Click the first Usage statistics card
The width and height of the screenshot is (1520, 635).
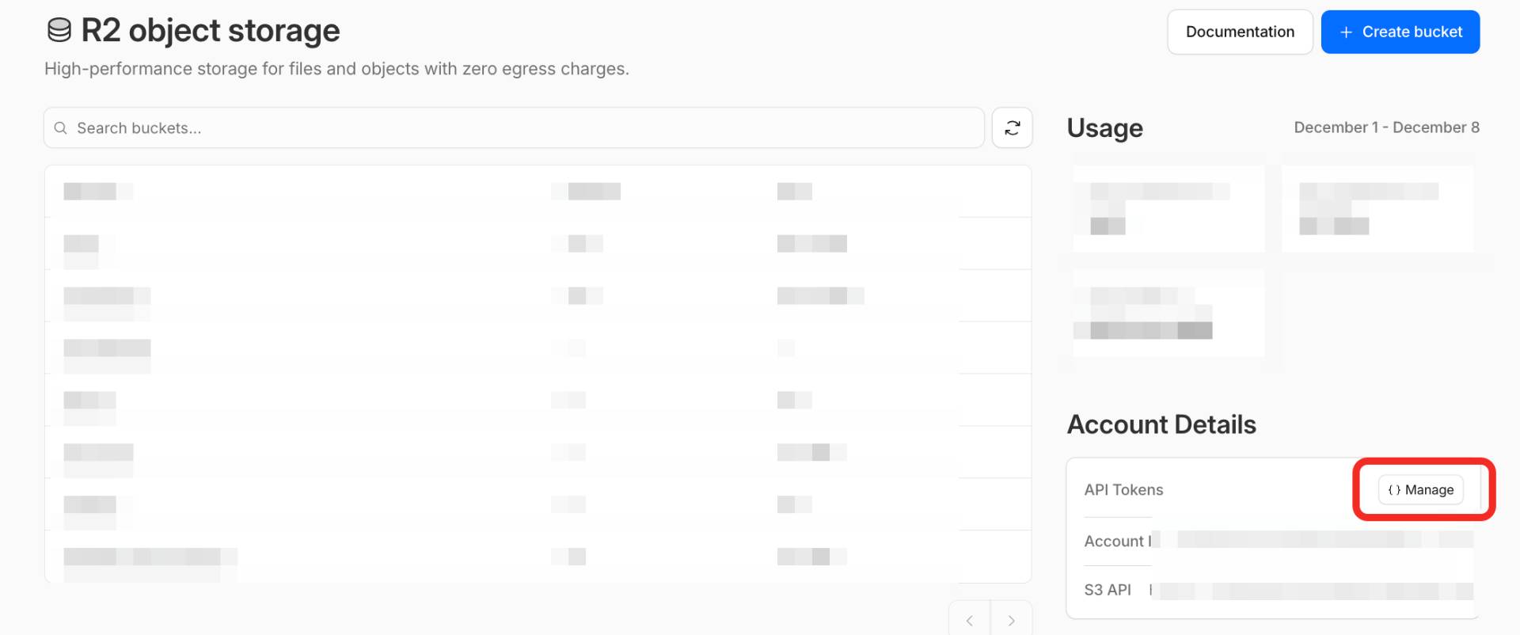click(x=1168, y=209)
